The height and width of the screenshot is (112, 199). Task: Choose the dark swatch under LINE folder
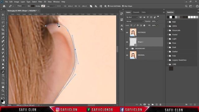[171, 69]
